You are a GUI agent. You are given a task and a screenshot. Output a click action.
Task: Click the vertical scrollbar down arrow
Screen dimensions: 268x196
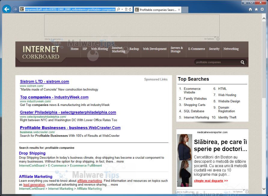[x=264, y=189]
